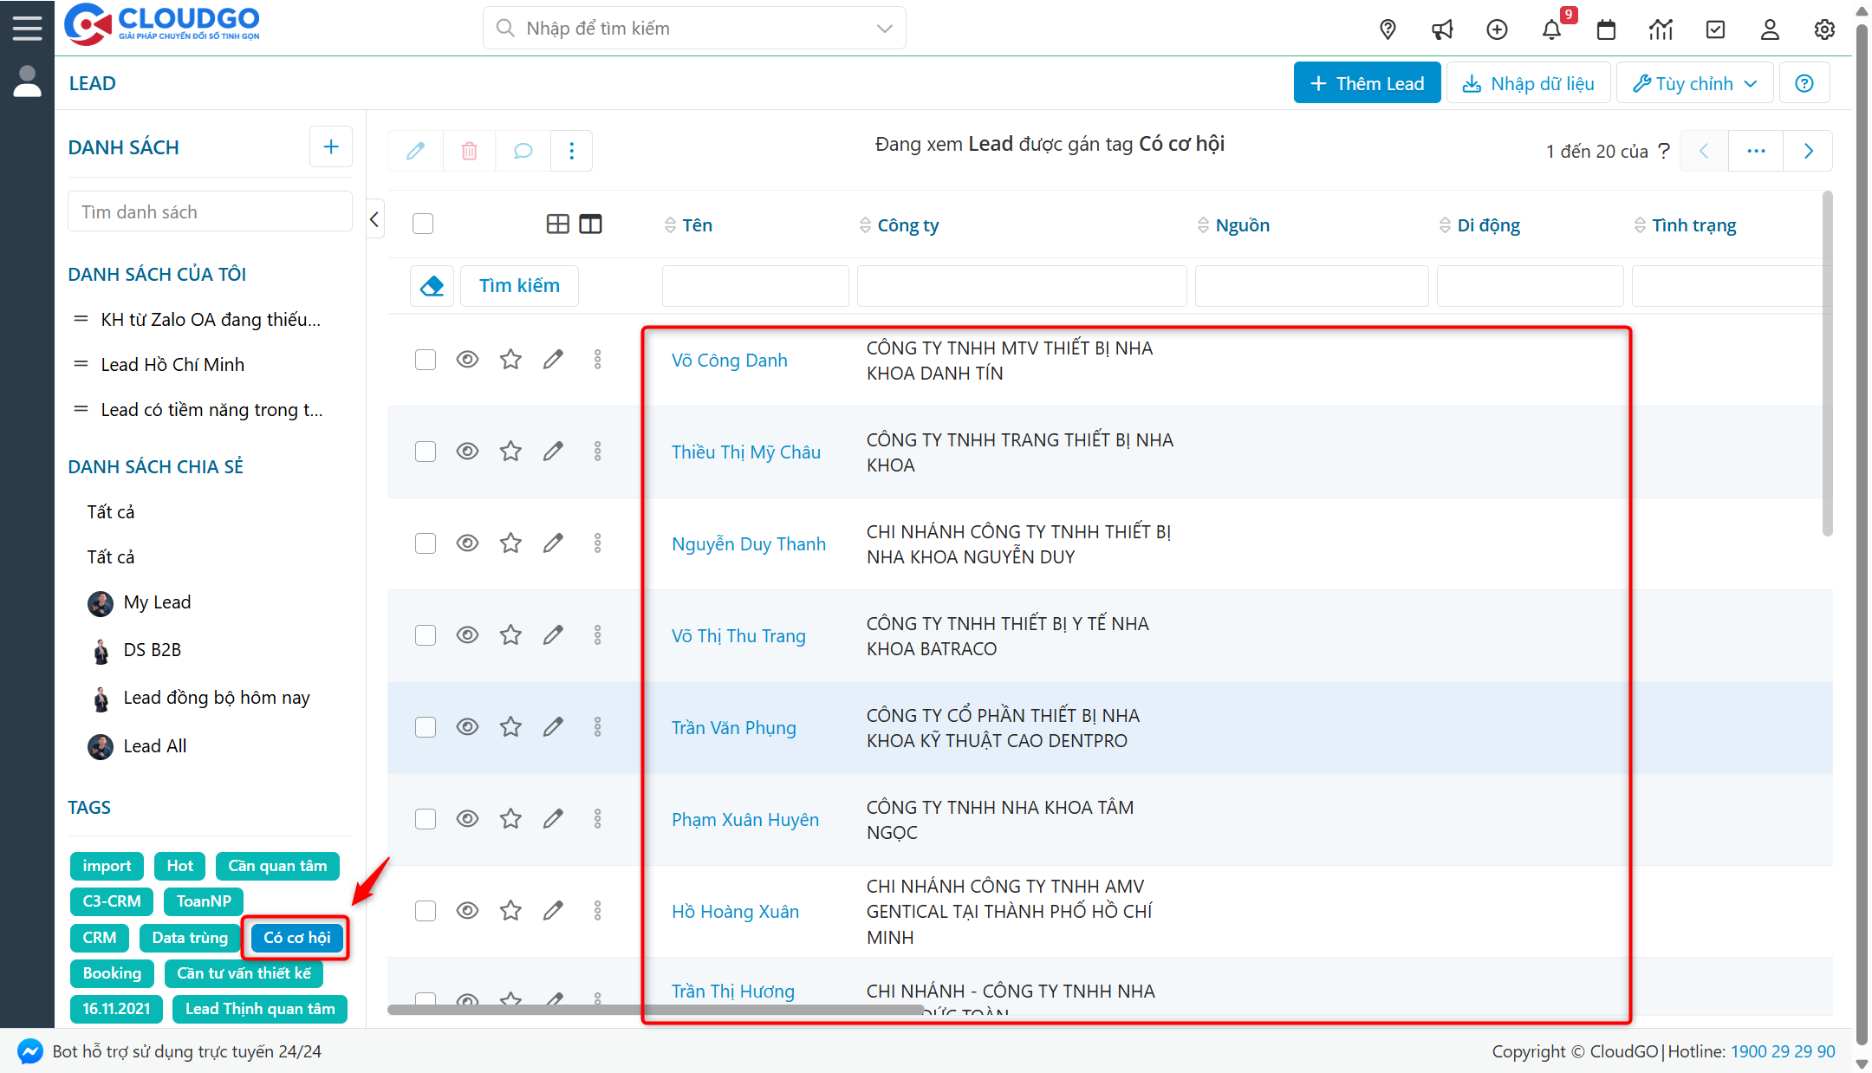Select the Hot tag
This screenshot has width=1872, height=1073.
[180, 865]
